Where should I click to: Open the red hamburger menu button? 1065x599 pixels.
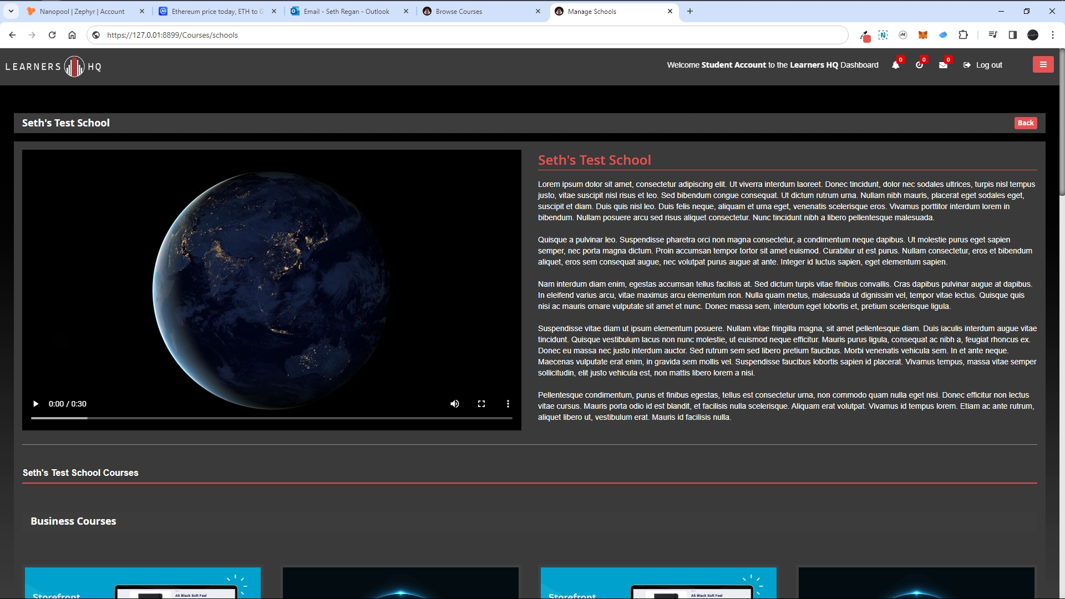pos(1043,64)
